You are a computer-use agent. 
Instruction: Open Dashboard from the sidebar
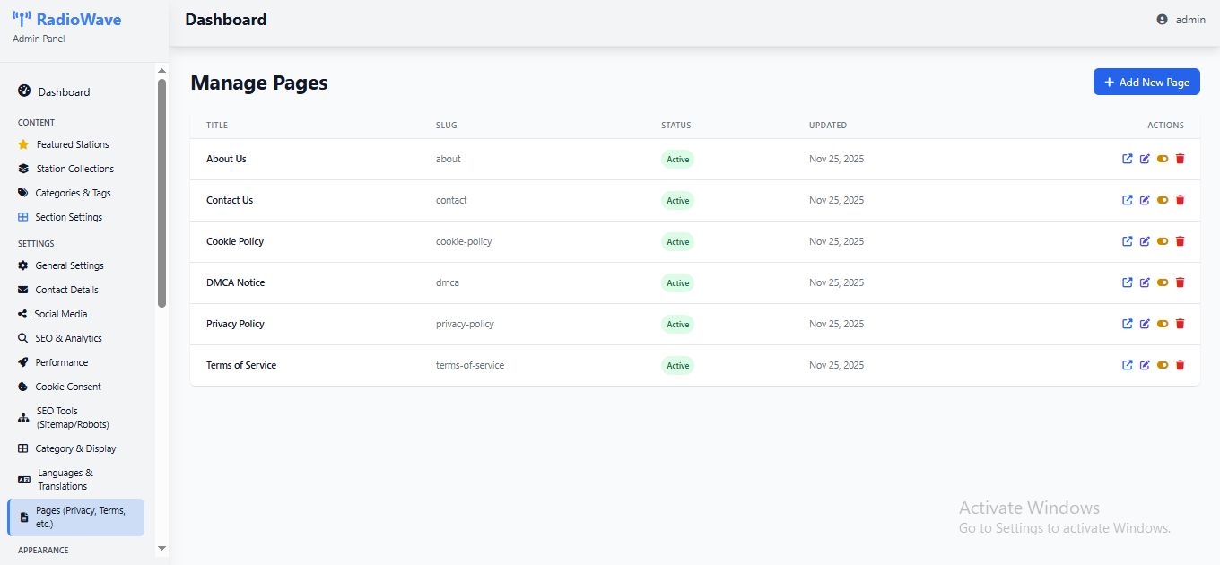tap(63, 92)
